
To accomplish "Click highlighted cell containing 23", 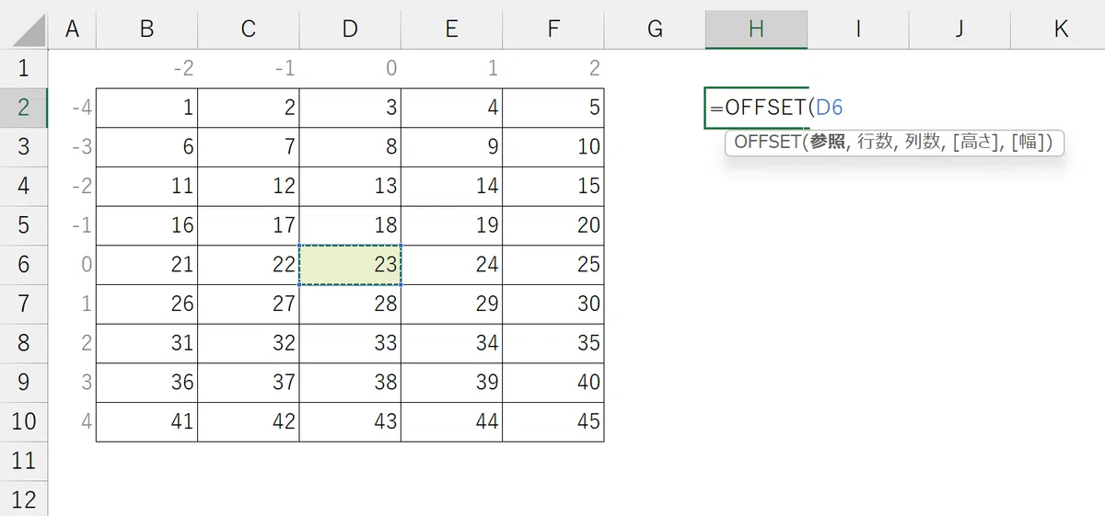I will coord(350,265).
